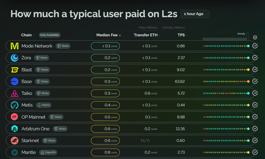265x159 pixels.
Task: Click the Blobs badge next to Base
Action: click(42, 82)
